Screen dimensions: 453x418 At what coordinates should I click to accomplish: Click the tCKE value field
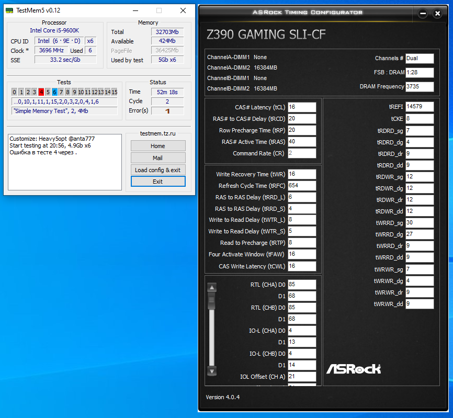[420, 119]
